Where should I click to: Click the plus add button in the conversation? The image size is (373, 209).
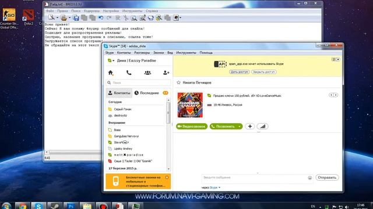pyautogui.click(x=250, y=127)
